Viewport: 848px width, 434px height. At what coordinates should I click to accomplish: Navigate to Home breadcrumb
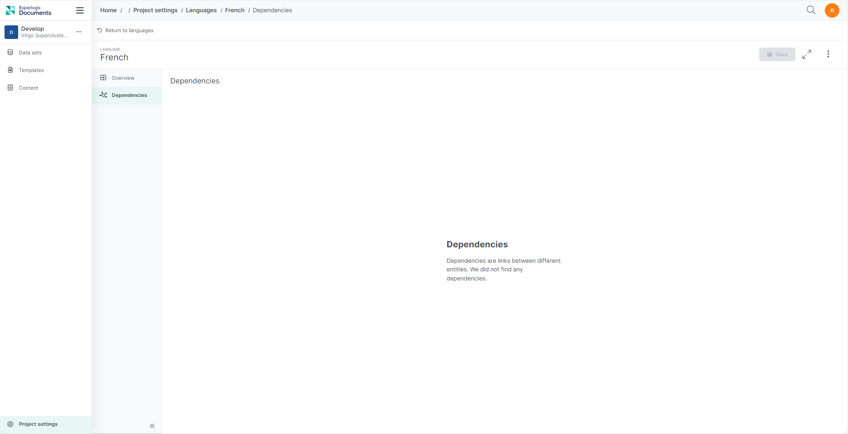(108, 10)
